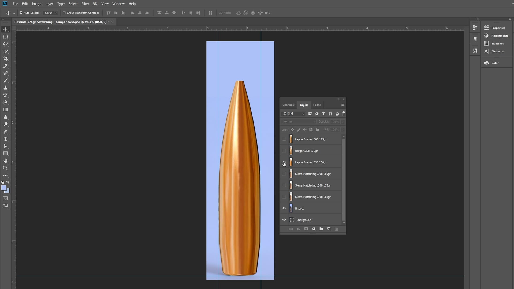Switch to the Channels tab
Viewport: 514px width, 289px height.
point(288,105)
